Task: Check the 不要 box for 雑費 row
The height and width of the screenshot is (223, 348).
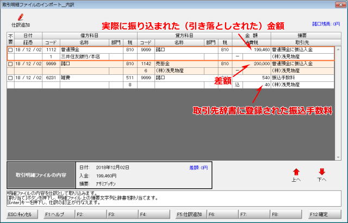Action: click(x=10, y=78)
